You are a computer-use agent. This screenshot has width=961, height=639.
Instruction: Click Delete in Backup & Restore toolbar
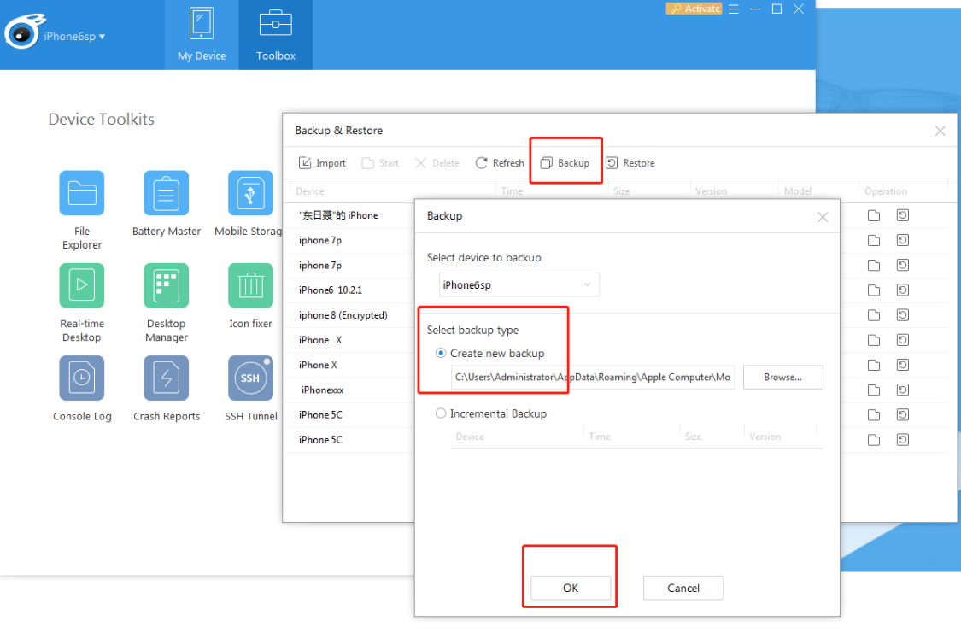click(x=437, y=163)
